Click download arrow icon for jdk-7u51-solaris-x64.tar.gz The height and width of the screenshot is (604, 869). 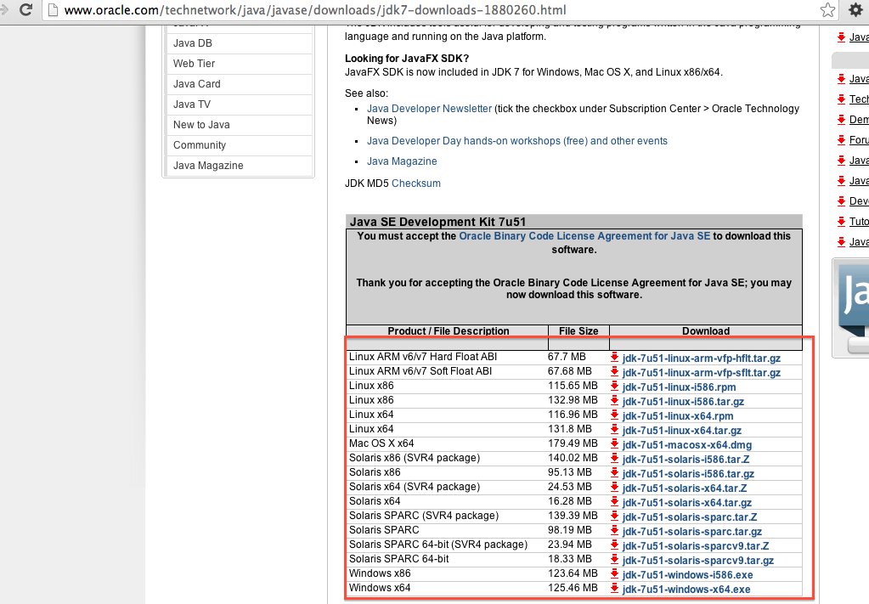[x=615, y=501]
